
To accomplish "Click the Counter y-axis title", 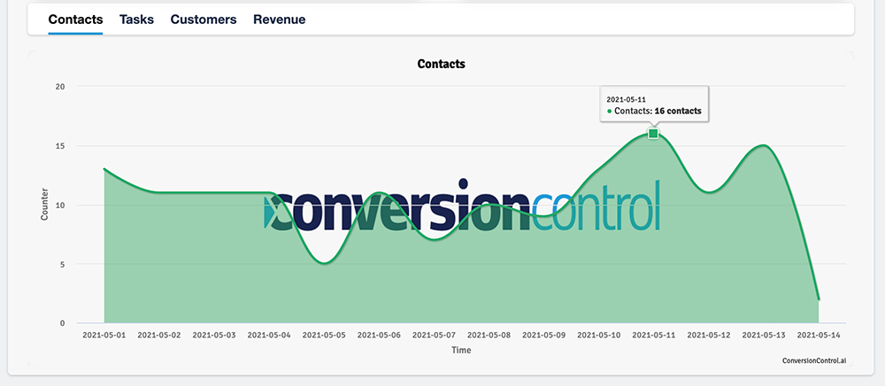I will tap(45, 205).
